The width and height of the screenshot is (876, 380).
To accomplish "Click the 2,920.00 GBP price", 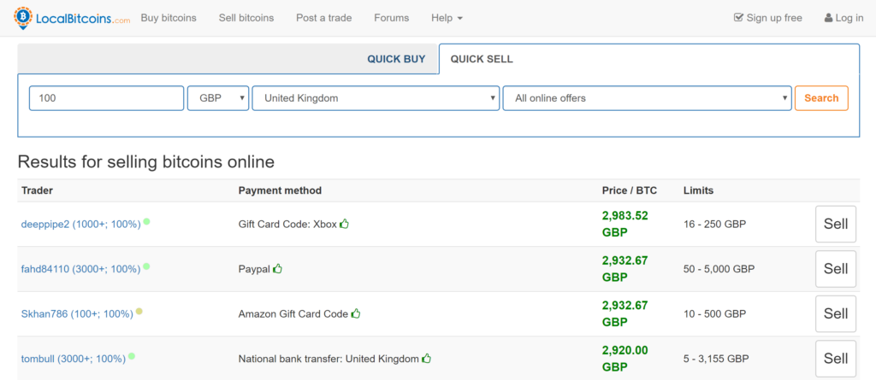I will pyautogui.click(x=625, y=359).
